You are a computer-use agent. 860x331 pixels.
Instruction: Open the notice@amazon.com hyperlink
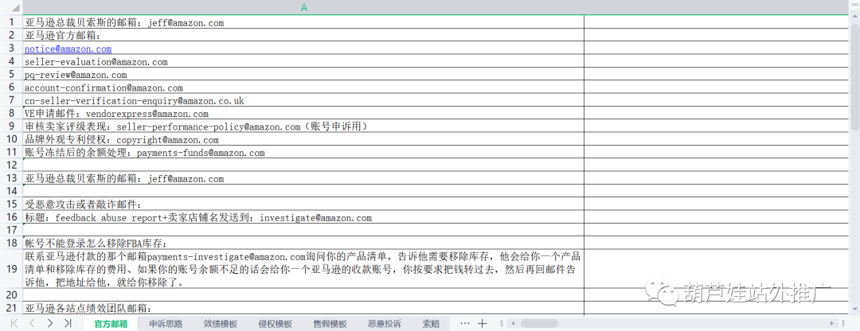(68, 49)
